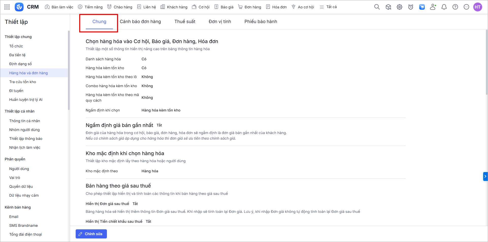The width and height of the screenshot is (488, 242).
Task: Open the HT user avatar menu
Action: (478, 7)
